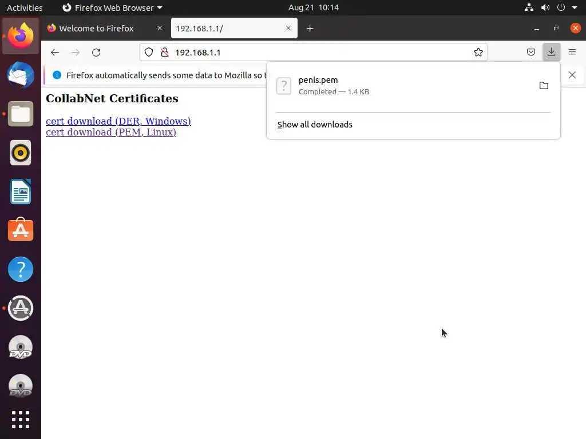Viewport: 586px width, 439px height.
Task: Minimize the Firefox window
Action: [x=537, y=29]
